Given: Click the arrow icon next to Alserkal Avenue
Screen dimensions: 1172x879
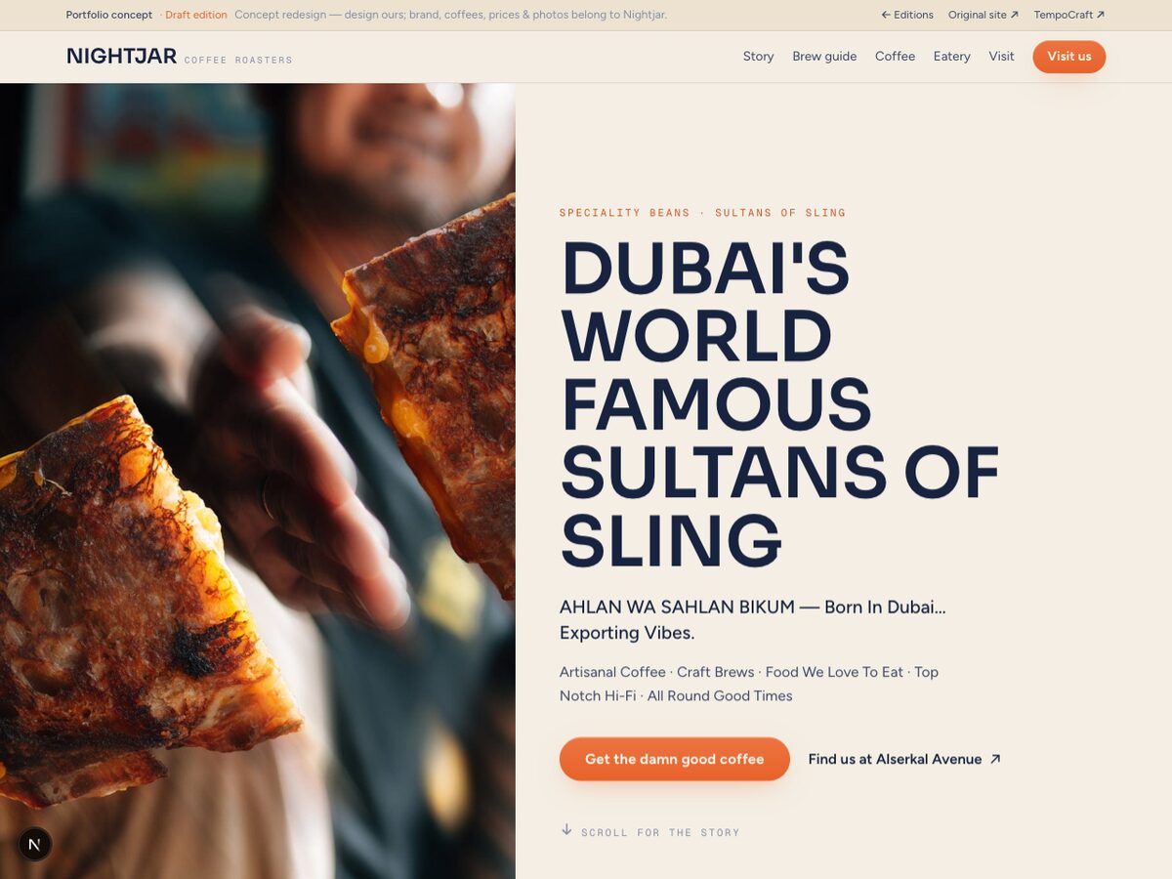Looking at the screenshot, I should pos(995,759).
